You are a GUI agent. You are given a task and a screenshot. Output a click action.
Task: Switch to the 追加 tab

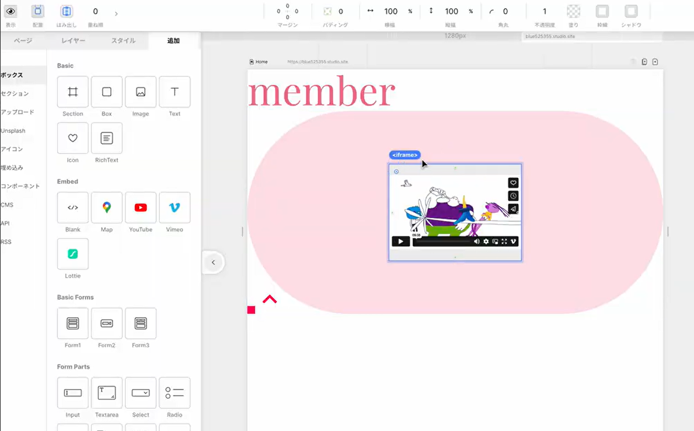tap(173, 41)
